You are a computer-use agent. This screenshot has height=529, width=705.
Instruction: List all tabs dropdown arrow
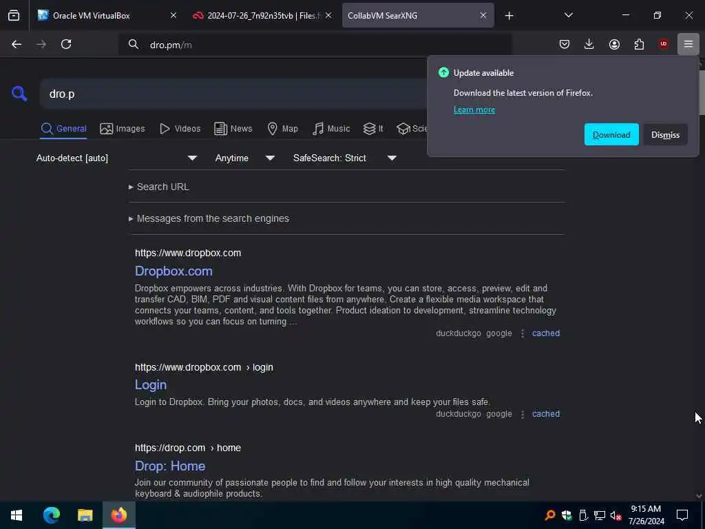click(568, 15)
